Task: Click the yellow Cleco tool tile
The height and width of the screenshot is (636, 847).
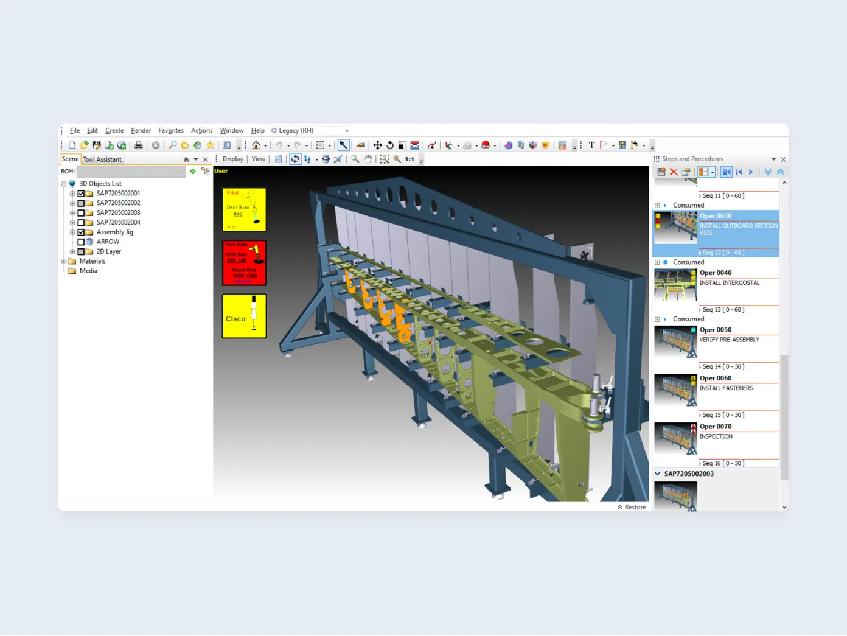Action: [244, 316]
